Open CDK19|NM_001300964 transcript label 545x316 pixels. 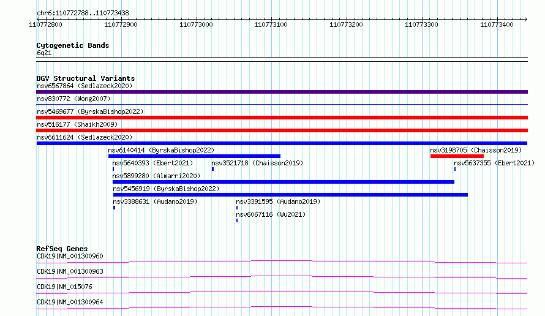pyautogui.click(x=70, y=302)
